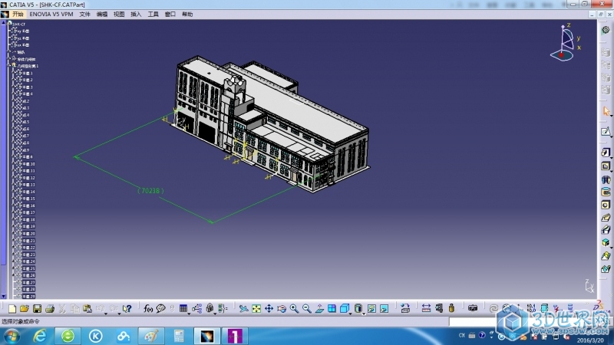
Task: Open the Formula f(x) tool
Action: pyautogui.click(x=148, y=309)
